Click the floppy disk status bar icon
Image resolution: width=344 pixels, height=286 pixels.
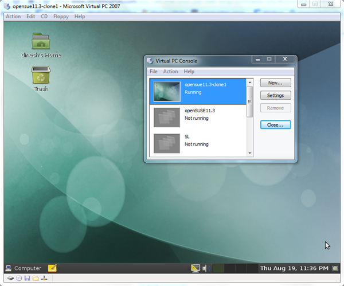(27, 279)
